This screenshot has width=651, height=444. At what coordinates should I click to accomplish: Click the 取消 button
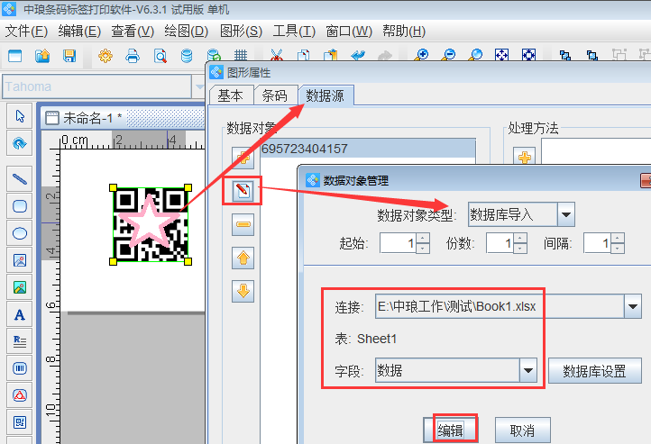pyautogui.click(x=522, y=430)
